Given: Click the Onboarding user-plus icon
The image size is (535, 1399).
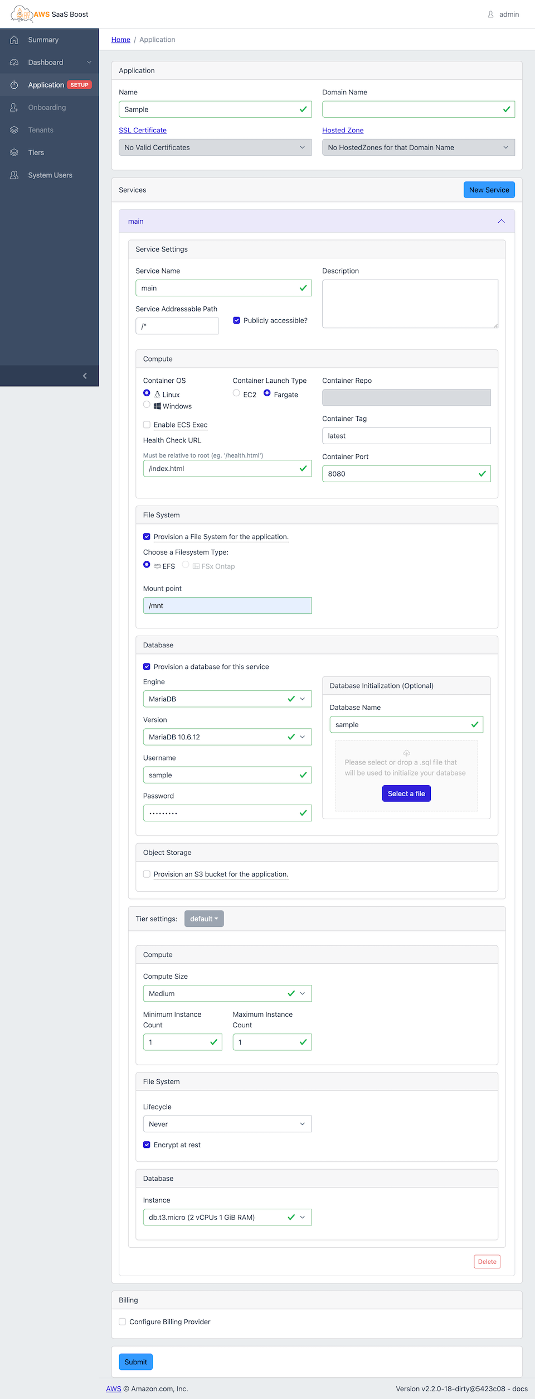Looking at the screenshot, I should click(14, 107).
